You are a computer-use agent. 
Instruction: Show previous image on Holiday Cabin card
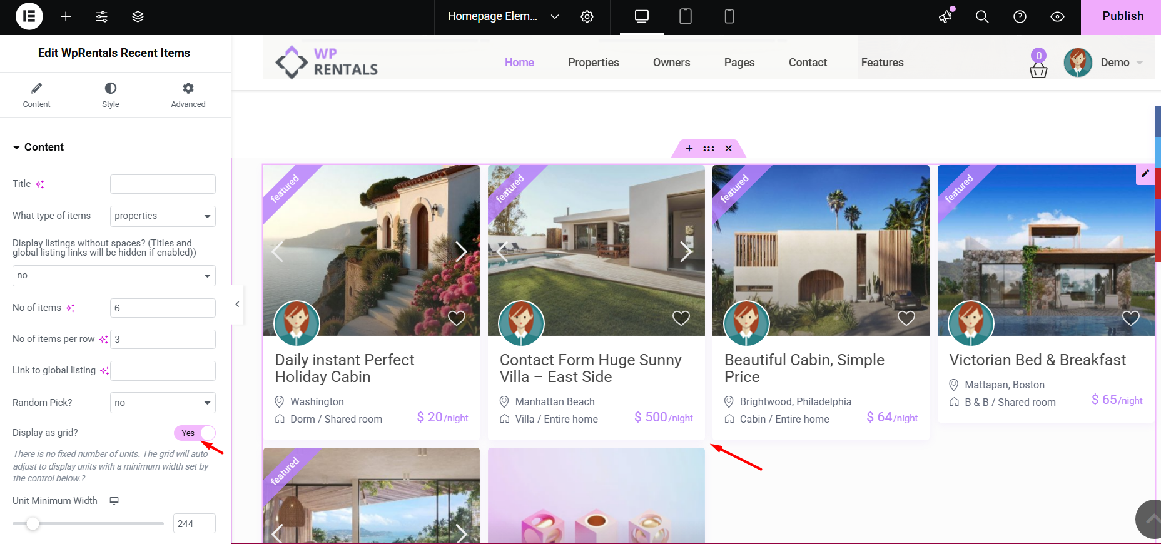click(x=278, y=251)
